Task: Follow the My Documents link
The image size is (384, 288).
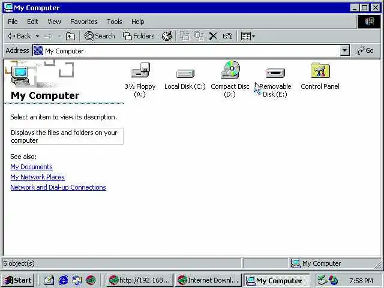Action: (x=31, y=167)
